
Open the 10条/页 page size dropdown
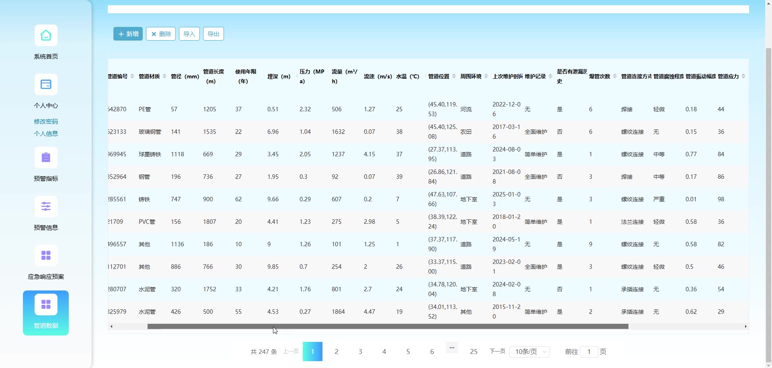[529, 352]
